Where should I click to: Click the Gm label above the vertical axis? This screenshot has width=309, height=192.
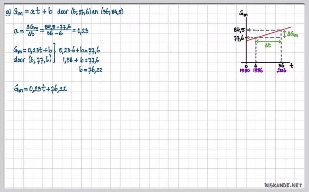pyautogui.click(x=243, y=13)
